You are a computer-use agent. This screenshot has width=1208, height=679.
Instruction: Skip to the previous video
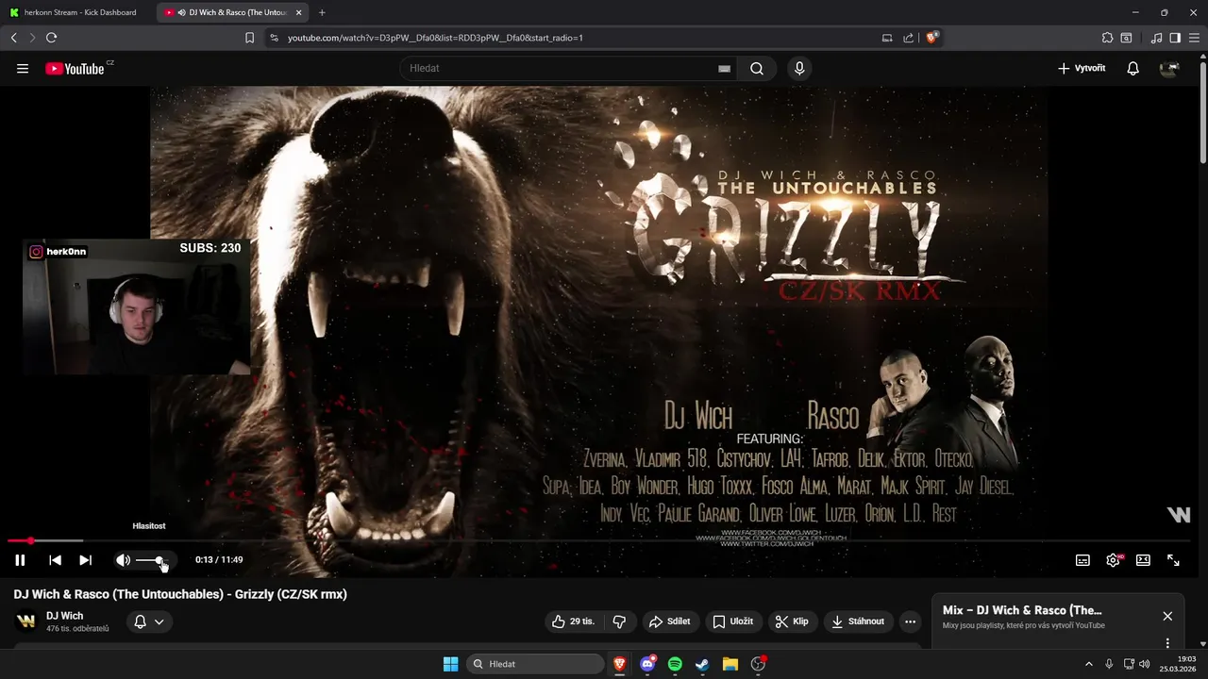[56, 560]
